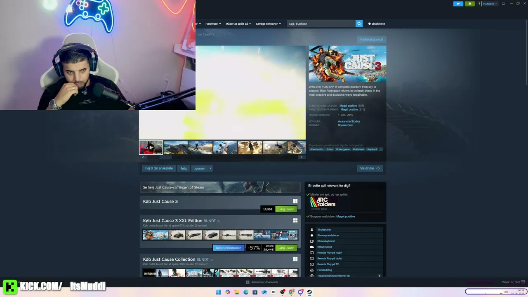This screenshot has height=297, width=528.
Task: Open File Explorer from the taskbar
Action: click(x=237, y=292)
